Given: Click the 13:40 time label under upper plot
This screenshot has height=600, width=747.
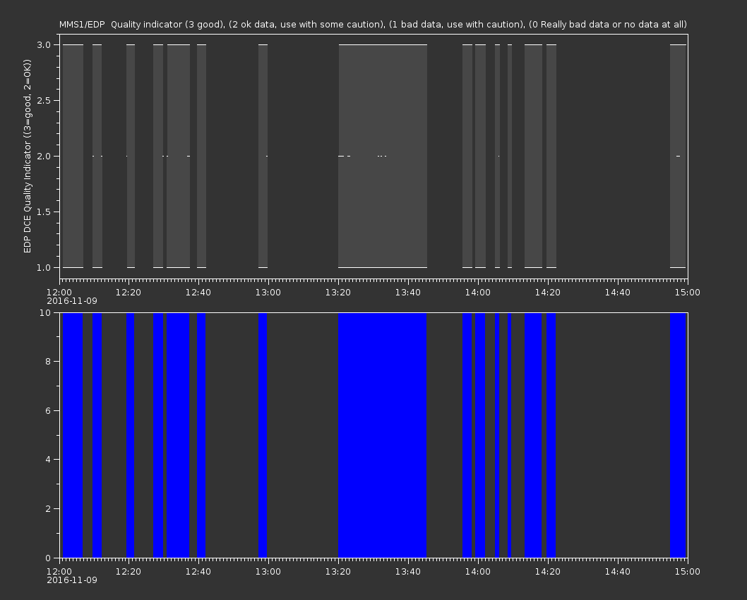Looking at the screenshot, I should (x=408, y=292).
